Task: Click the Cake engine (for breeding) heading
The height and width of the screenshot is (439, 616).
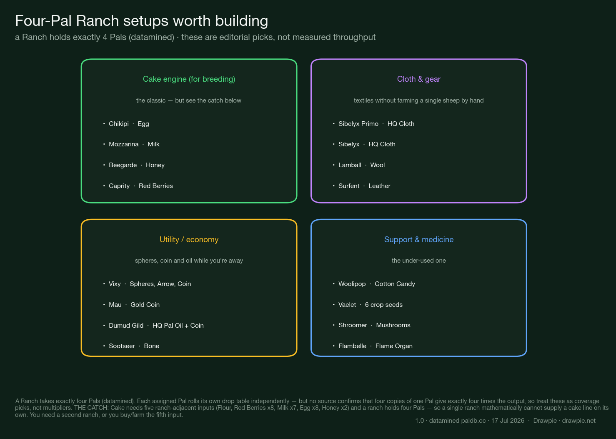Action: (x=189, y=79)
